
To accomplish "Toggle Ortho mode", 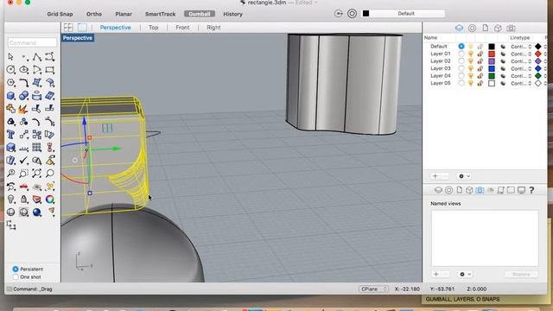I will 94,14.
